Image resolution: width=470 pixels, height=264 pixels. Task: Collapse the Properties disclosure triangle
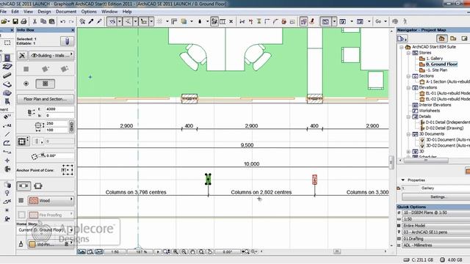tap(403, 180)
